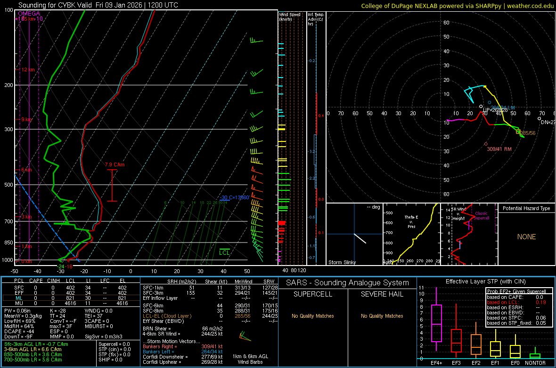556x368 pixels.
Task: Click the SHIP = 0.0 value
Action: click(x=110, y=360)
